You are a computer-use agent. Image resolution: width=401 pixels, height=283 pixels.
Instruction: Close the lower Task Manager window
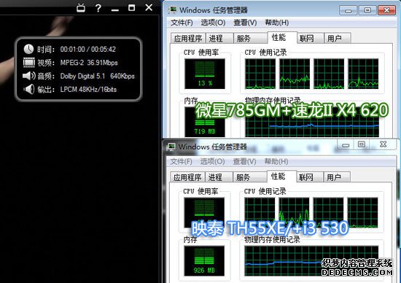[383, 145]
